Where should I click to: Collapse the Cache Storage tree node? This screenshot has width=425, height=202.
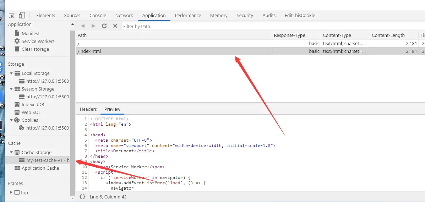tap(11, 152)
